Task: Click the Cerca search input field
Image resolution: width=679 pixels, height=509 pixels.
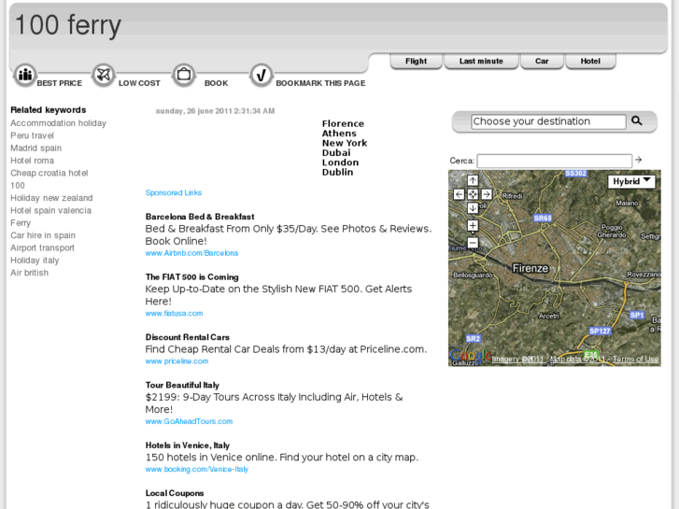Action: coord(554,161)
